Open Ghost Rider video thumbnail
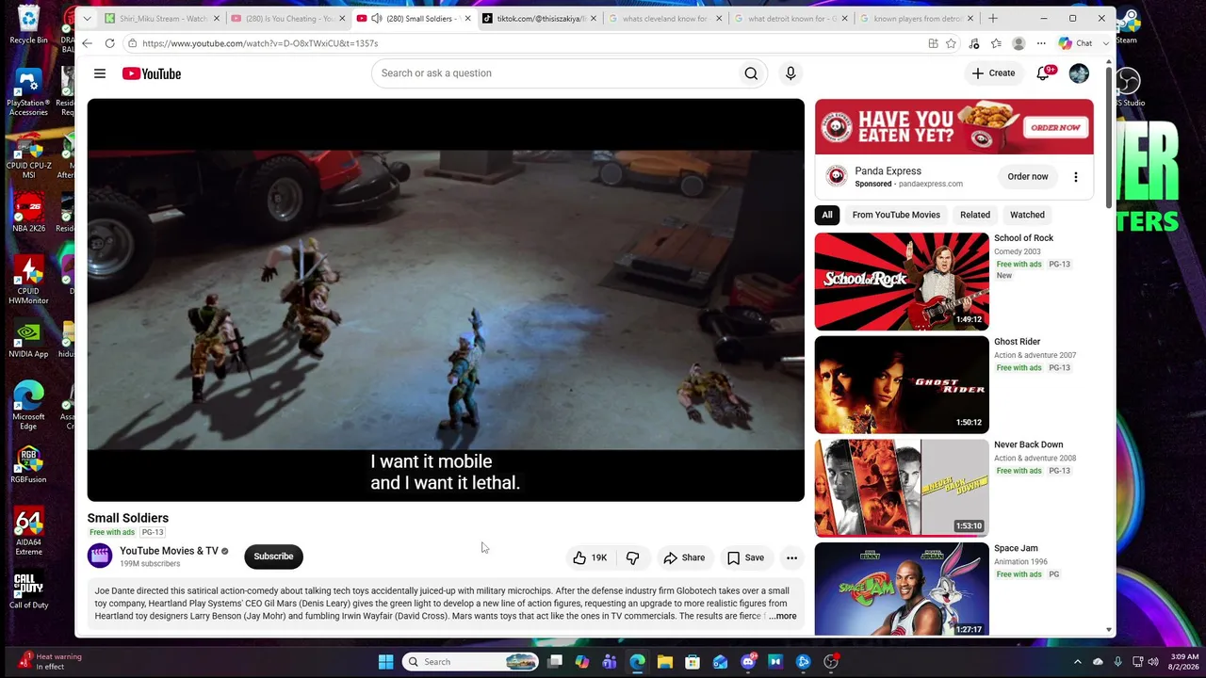Viewport: 1206px width, 678px height. (x=902, y=384)
